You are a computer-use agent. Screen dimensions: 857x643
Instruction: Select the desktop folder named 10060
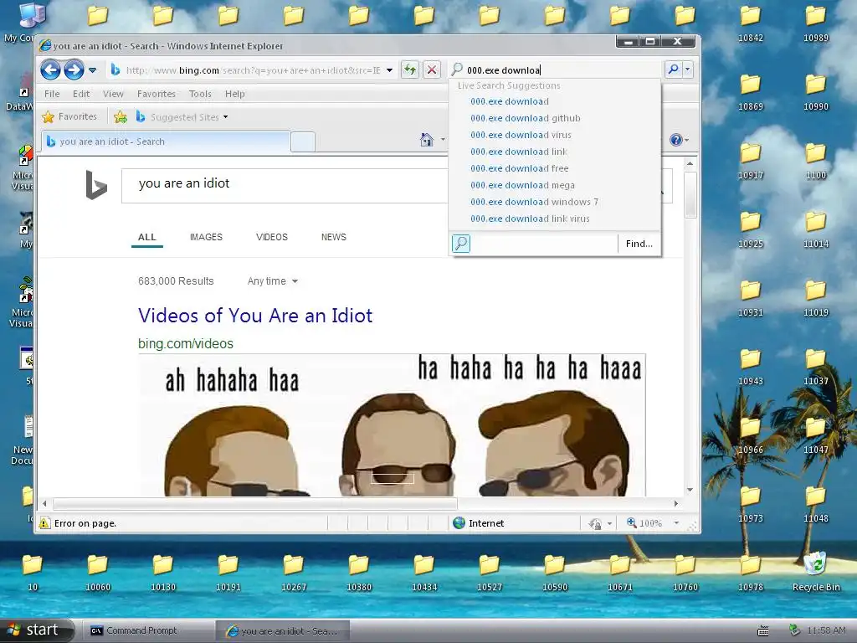click(x=98, y=573)
